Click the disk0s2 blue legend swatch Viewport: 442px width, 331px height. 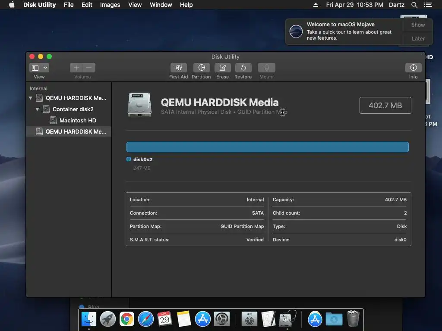point(129,159)
